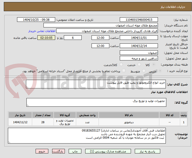The width and height of the screenshot is (192, 158).
Task: Click the تعداد / مقدار column header
Action: (x=43, y=115)
